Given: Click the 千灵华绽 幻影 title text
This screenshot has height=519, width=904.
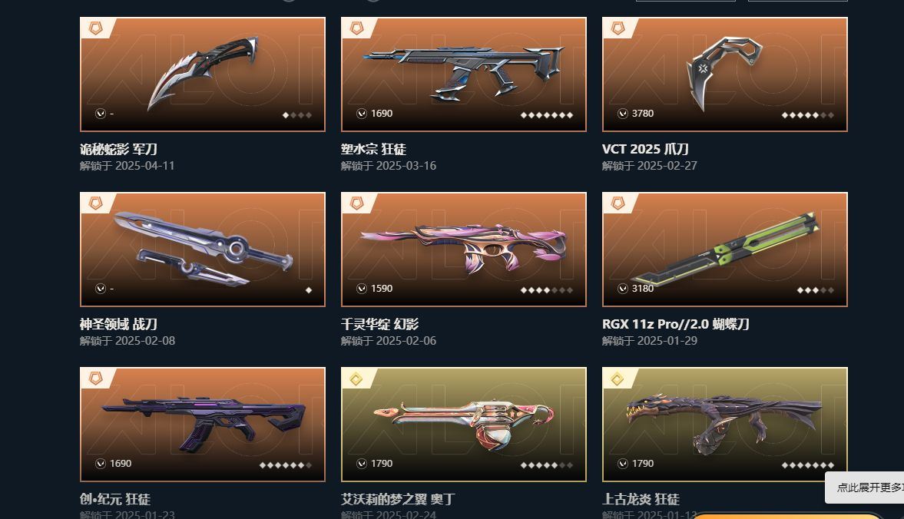Looking at the screenshot, I should click(380, 324).
